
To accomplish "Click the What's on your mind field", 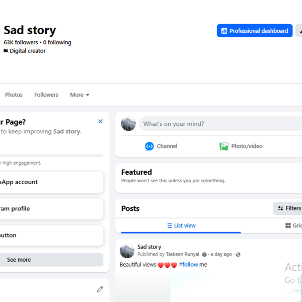I will pos(220,124).
